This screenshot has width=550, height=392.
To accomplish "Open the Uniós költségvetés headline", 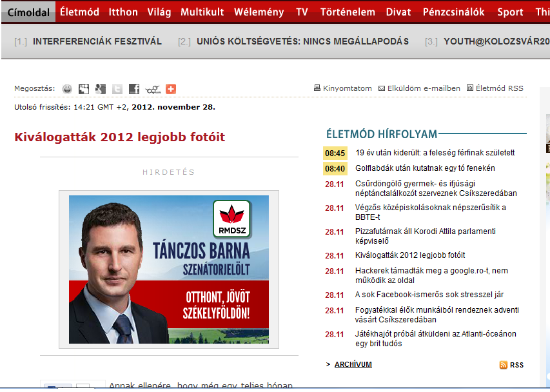I will click(302, 41).
